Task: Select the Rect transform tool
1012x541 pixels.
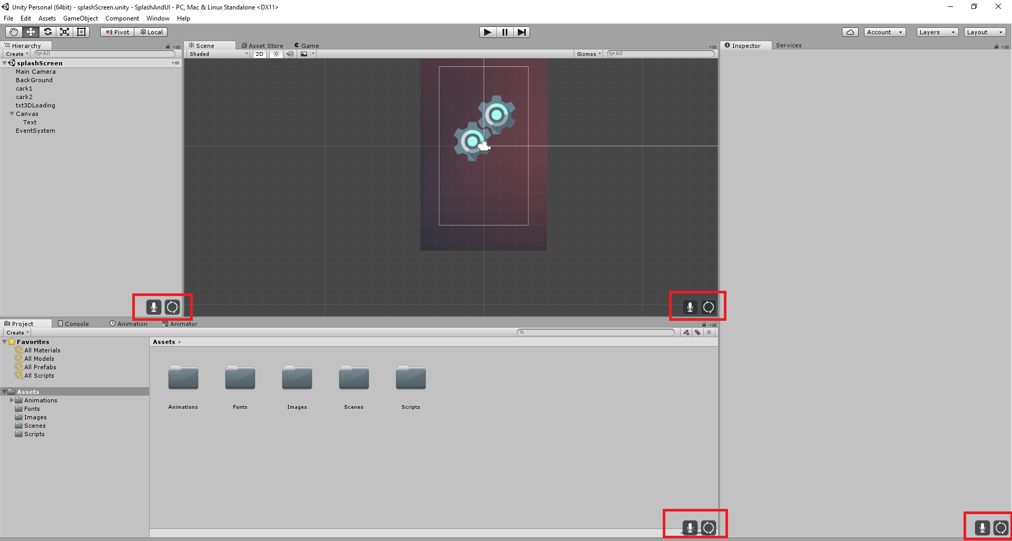Action: coord(81,32)
